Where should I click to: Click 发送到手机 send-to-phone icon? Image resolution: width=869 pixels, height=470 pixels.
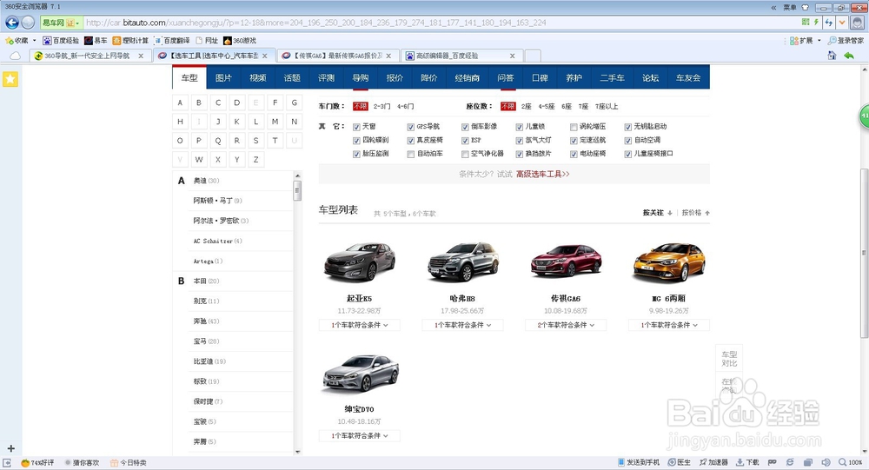coord(639,462)
